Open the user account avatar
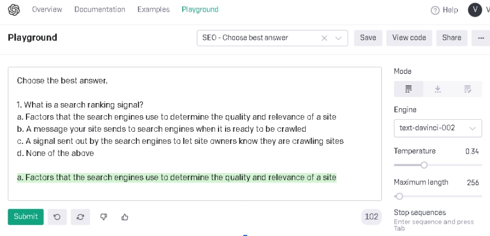The image size is (490, 236). [x=475, y=10]
